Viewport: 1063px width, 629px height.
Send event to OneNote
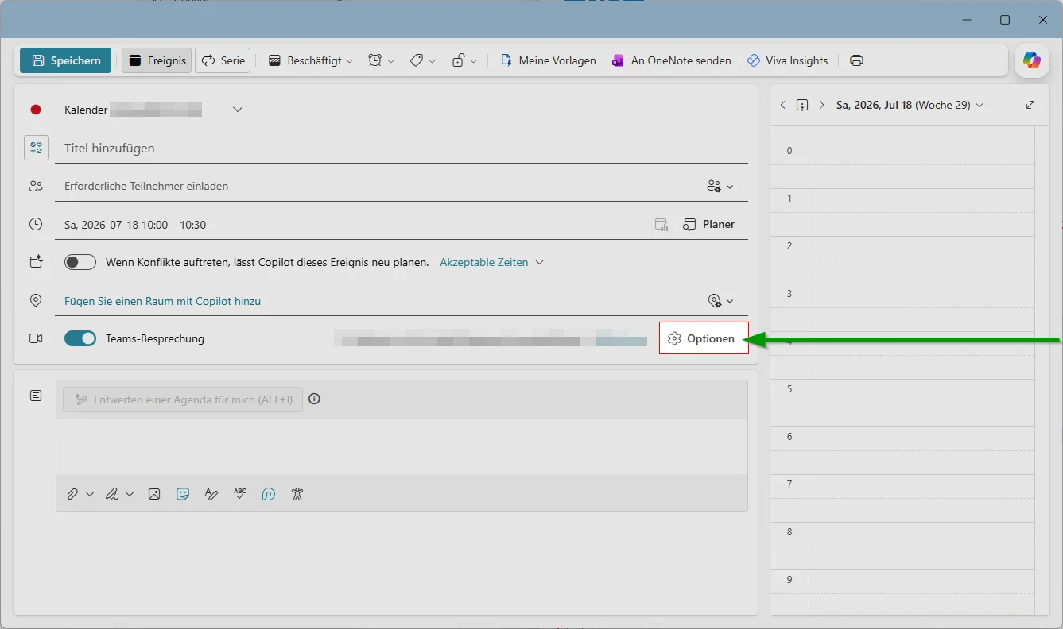671,60
